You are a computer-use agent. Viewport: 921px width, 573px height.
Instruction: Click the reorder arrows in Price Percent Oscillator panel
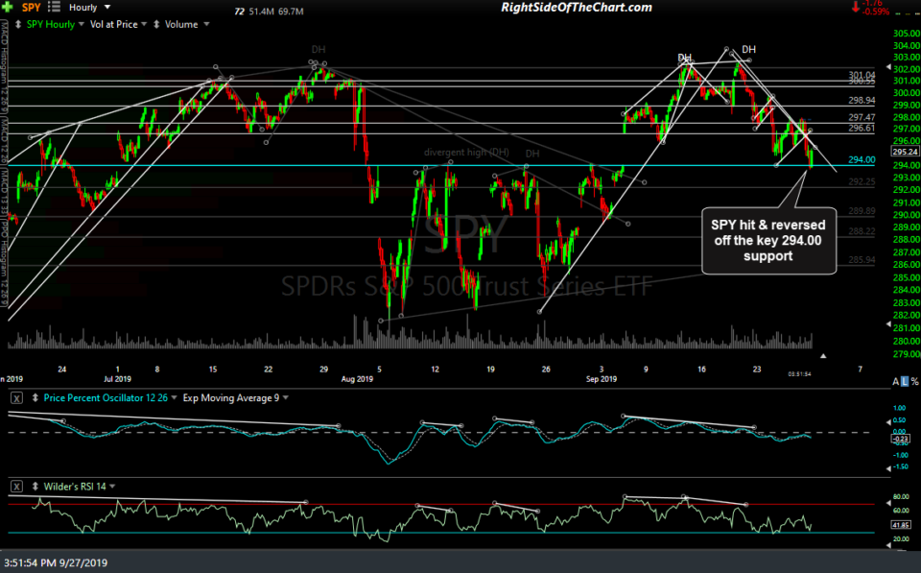click(35, 397)
